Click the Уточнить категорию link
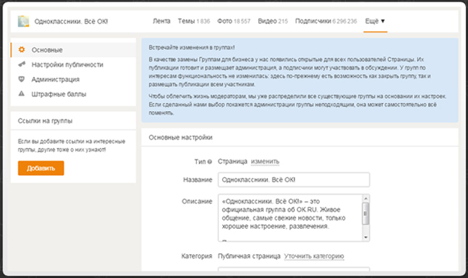Screen dimensions: 468x278 click(314, 256)
